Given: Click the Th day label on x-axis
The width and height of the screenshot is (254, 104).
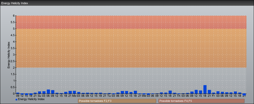Looking at the screenshot, I should (x=179, y=96).
